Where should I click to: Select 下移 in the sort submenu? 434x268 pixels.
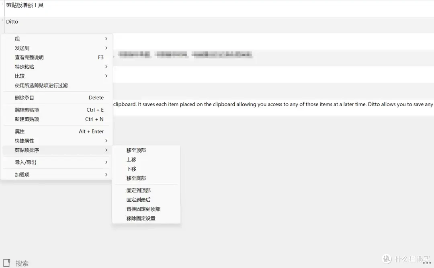pos(146,169)
